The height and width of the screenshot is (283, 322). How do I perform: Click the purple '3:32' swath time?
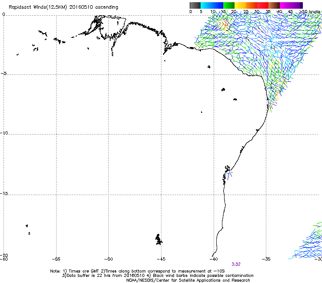point(236,264)
